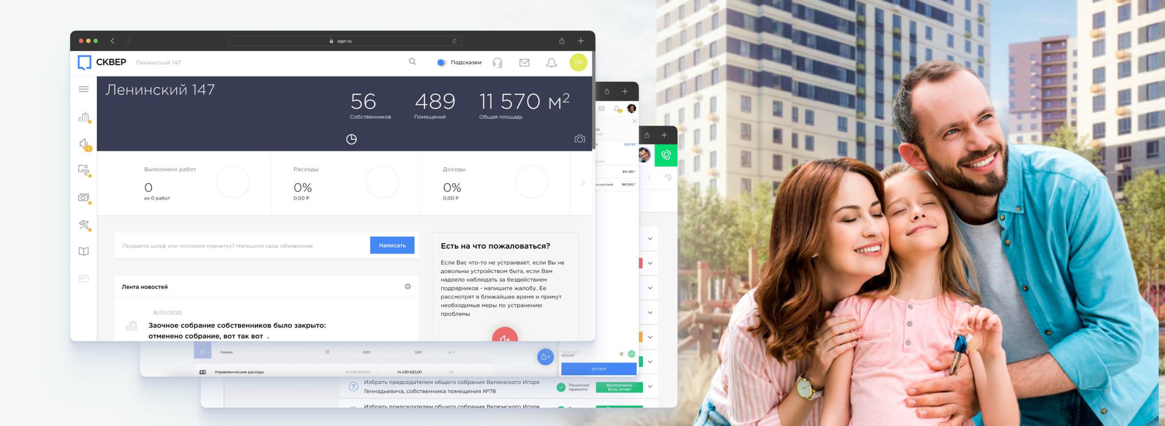Select the Управленческие расходы row
Screen dimensions: 1165x426
click(x=344, y=372)
